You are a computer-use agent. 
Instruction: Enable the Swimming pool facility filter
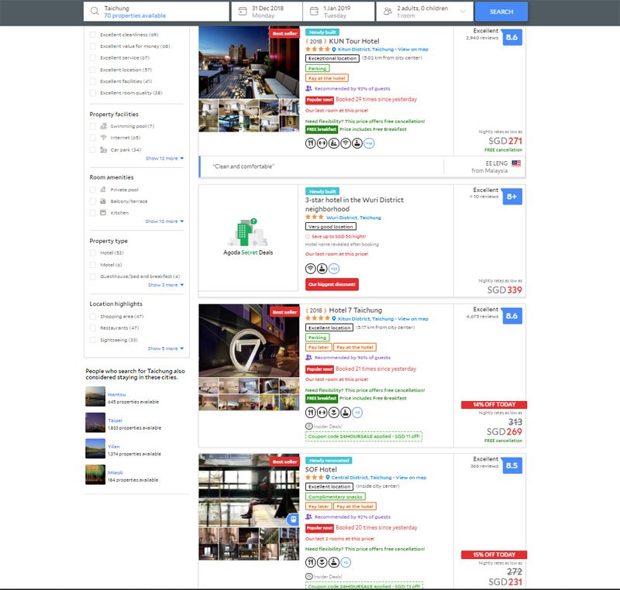coord(92,126)
